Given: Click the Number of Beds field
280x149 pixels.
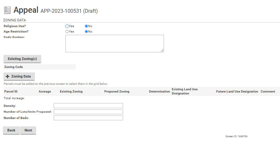Looking at the screenshot, I should tap(88, 118).
